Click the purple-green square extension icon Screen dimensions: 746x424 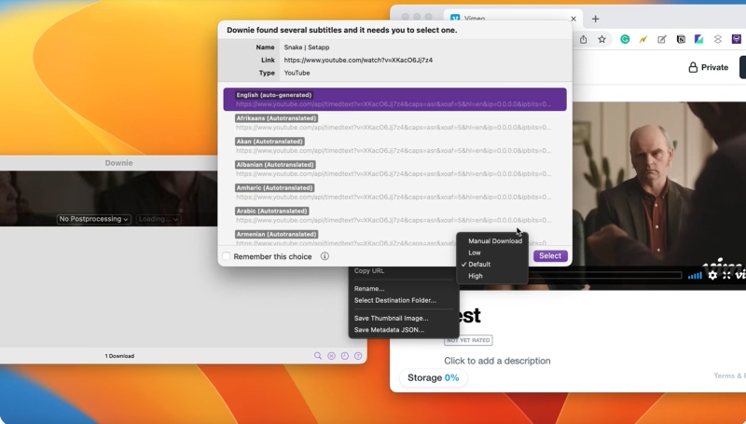pyautogui.click(x=698, y=39)
